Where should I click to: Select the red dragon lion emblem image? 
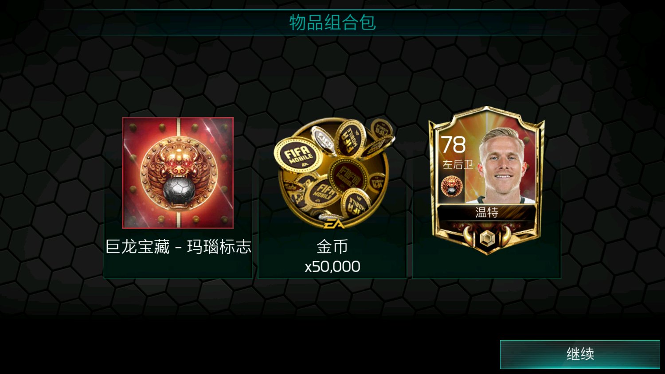(178, 173)
